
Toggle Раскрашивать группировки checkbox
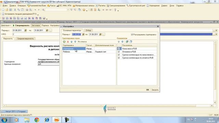click(132, 35)
